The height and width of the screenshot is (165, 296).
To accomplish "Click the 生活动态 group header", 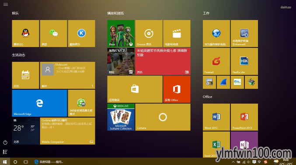I will tap(18, 55).
